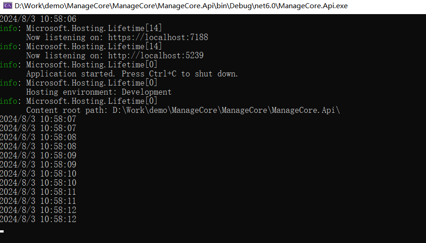Click the first 10:58:09 timestamp line

click(x=38, y=156)
